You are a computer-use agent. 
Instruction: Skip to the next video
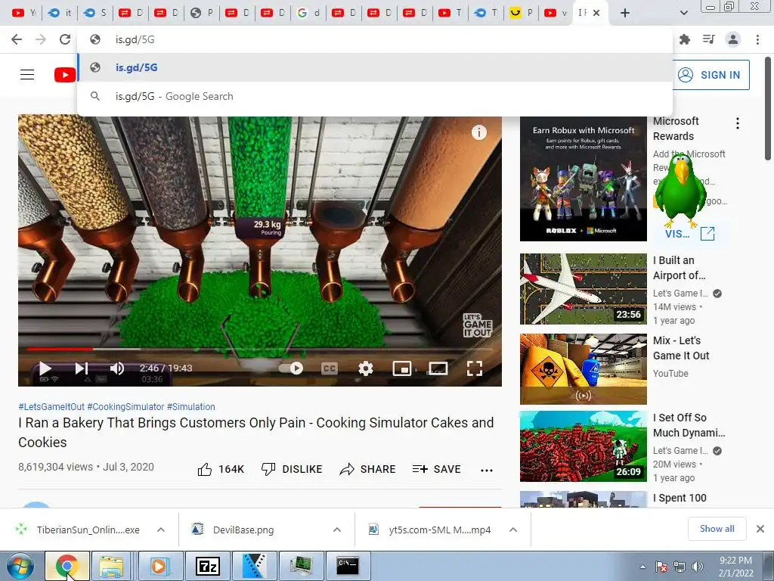(x=82, y=368)
